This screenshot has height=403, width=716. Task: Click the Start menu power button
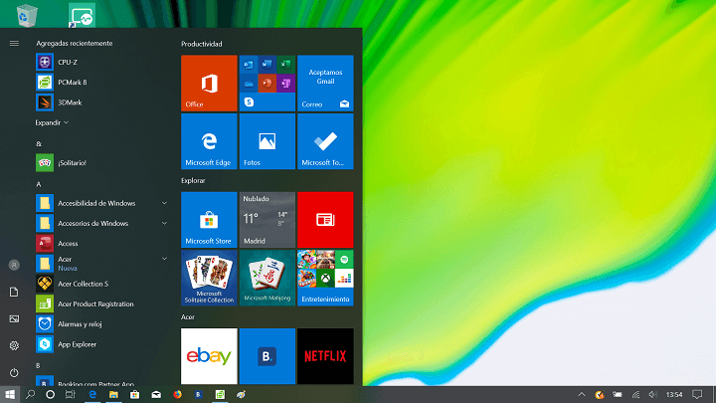tap(14, 372)
